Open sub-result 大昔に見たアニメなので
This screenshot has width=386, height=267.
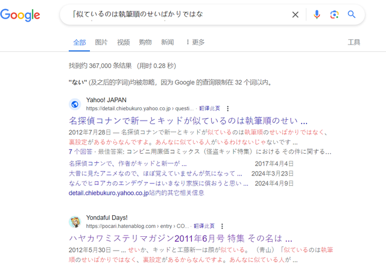[156, 174]
